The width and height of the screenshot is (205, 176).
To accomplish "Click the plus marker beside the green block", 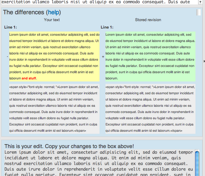I will pos(103,57).
